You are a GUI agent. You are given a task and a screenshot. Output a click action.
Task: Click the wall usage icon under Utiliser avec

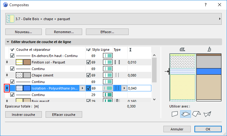coord(175,114)
